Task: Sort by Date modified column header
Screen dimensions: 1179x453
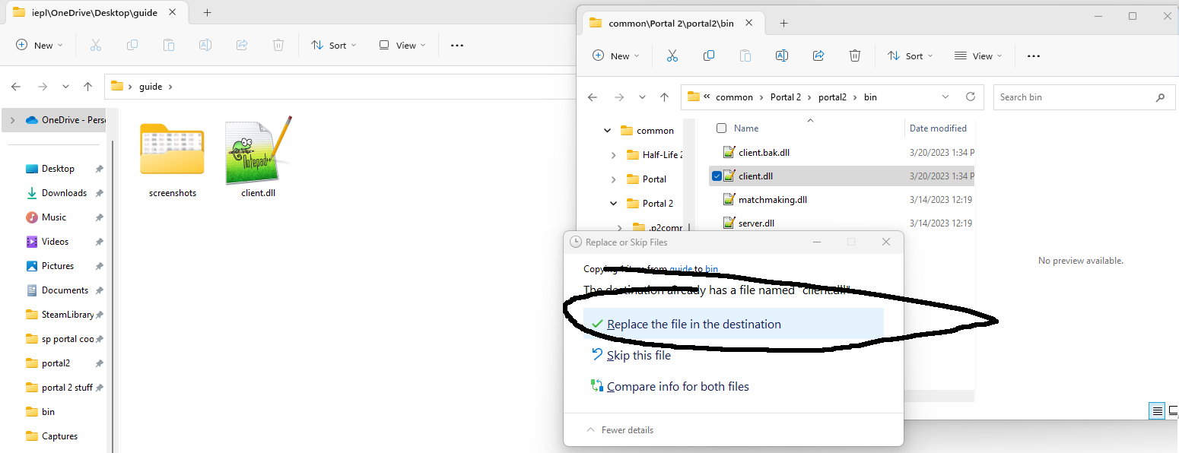Action: click(x=938, y=128)
